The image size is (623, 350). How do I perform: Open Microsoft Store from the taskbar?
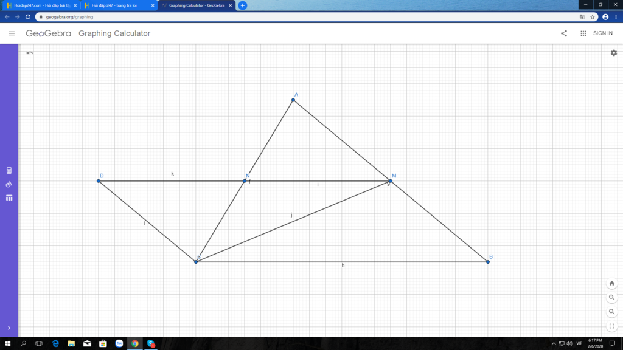point(103,344)
